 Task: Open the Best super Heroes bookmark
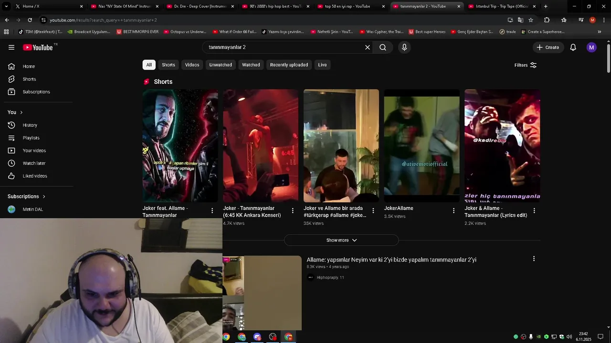coord(427,32)
